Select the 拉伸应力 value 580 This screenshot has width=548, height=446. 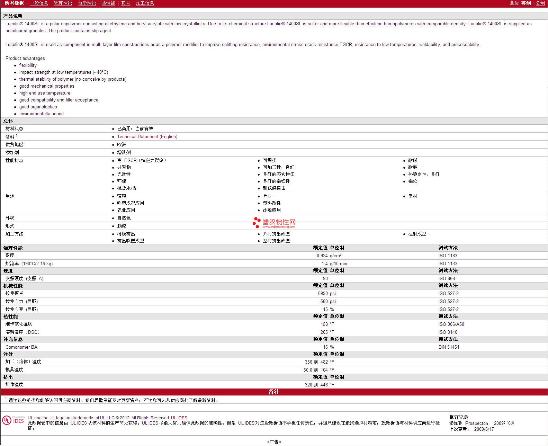(x=324, y=301)
